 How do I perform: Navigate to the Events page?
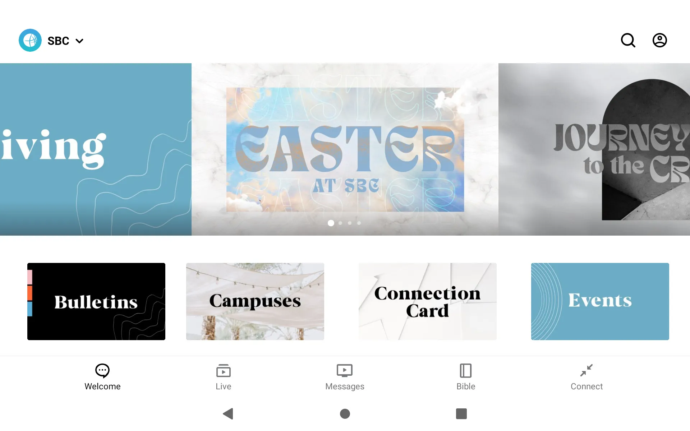[600, 301]
